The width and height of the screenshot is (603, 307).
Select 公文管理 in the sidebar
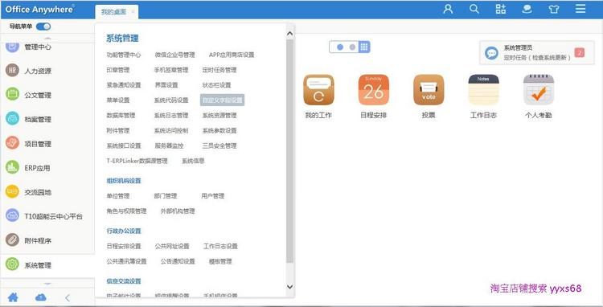pos(38,95)
